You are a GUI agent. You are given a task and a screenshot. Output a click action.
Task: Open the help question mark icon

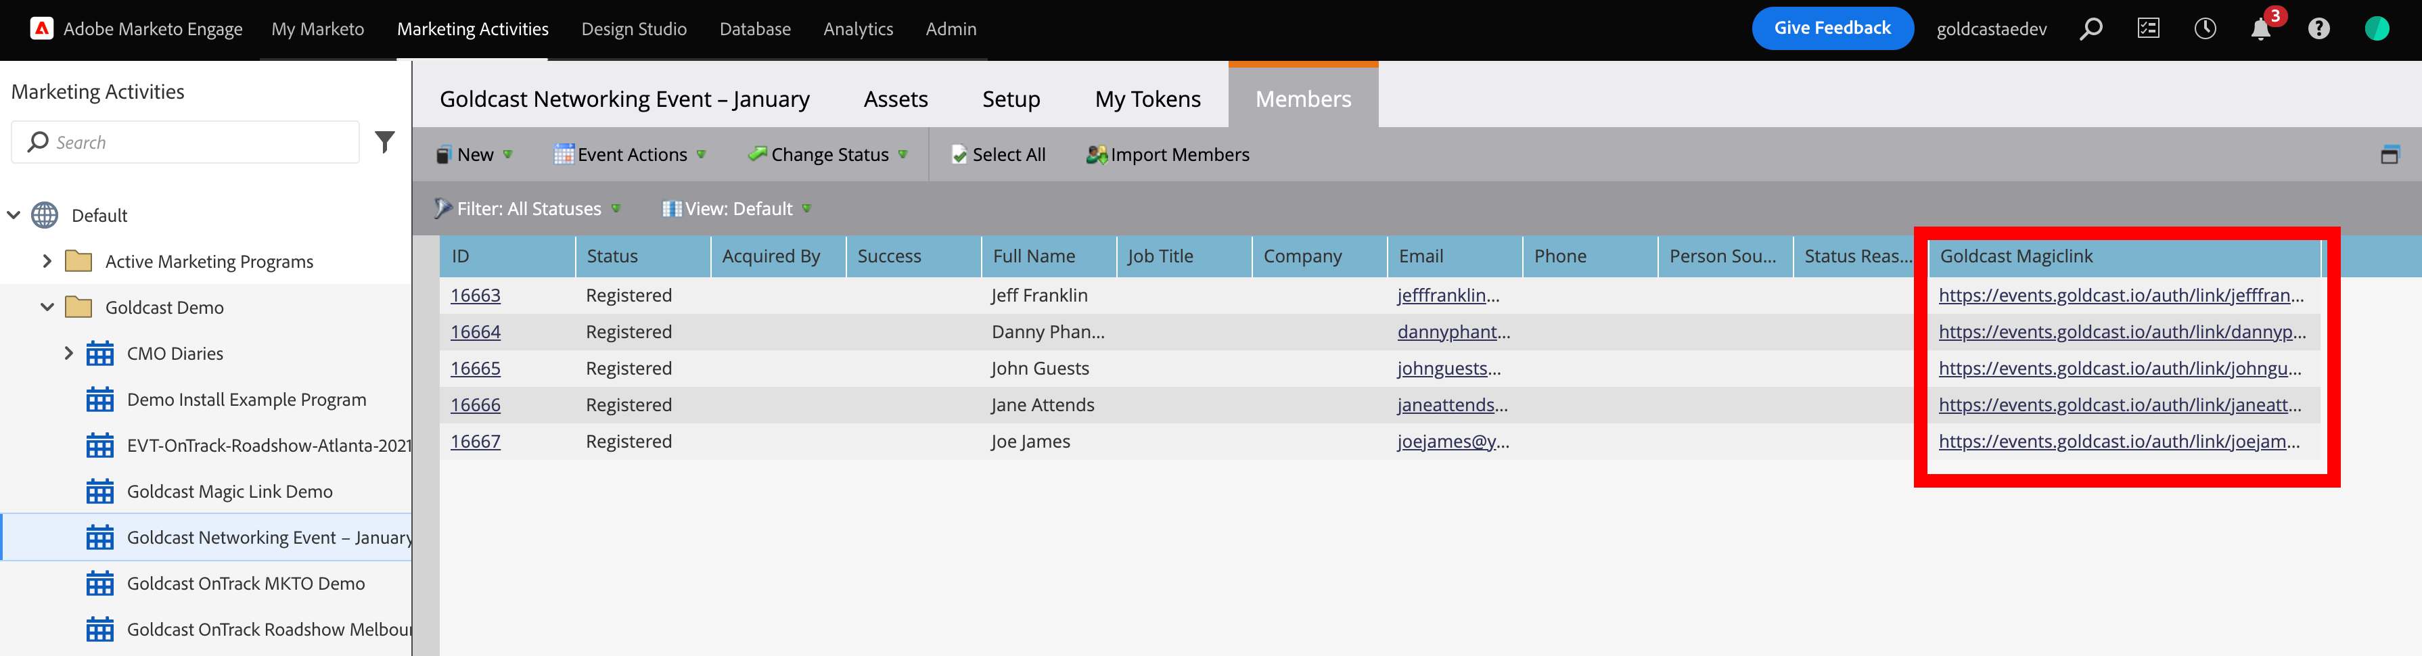coord(2318,29)
